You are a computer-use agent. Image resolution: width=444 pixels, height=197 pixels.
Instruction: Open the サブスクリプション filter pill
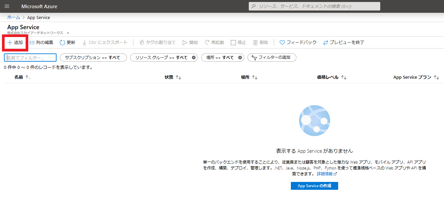[93, 58]
